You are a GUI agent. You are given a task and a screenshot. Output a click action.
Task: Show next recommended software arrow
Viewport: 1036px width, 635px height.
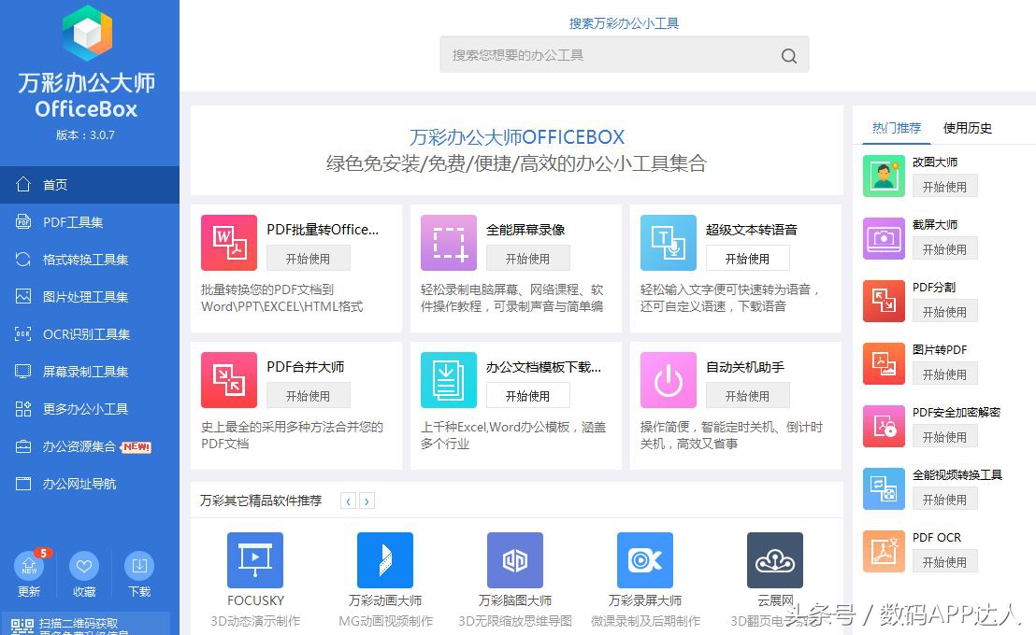[x=367, y=501]
